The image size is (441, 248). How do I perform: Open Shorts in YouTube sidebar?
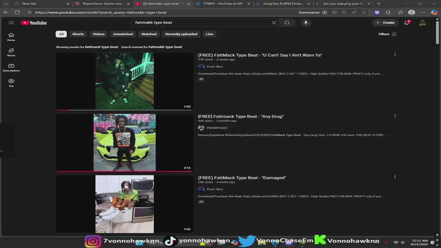tap(11, 52)
